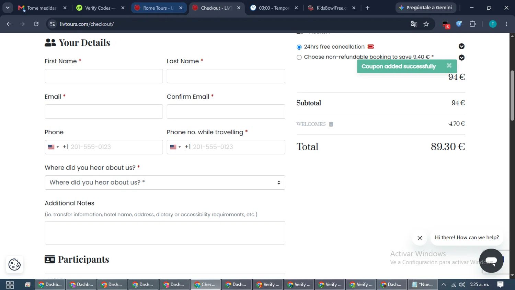The height and width of the screenshot is (290, 515).
Task: View site information for livtours.com
Action: pyautogui.click(x=52, y=24)
